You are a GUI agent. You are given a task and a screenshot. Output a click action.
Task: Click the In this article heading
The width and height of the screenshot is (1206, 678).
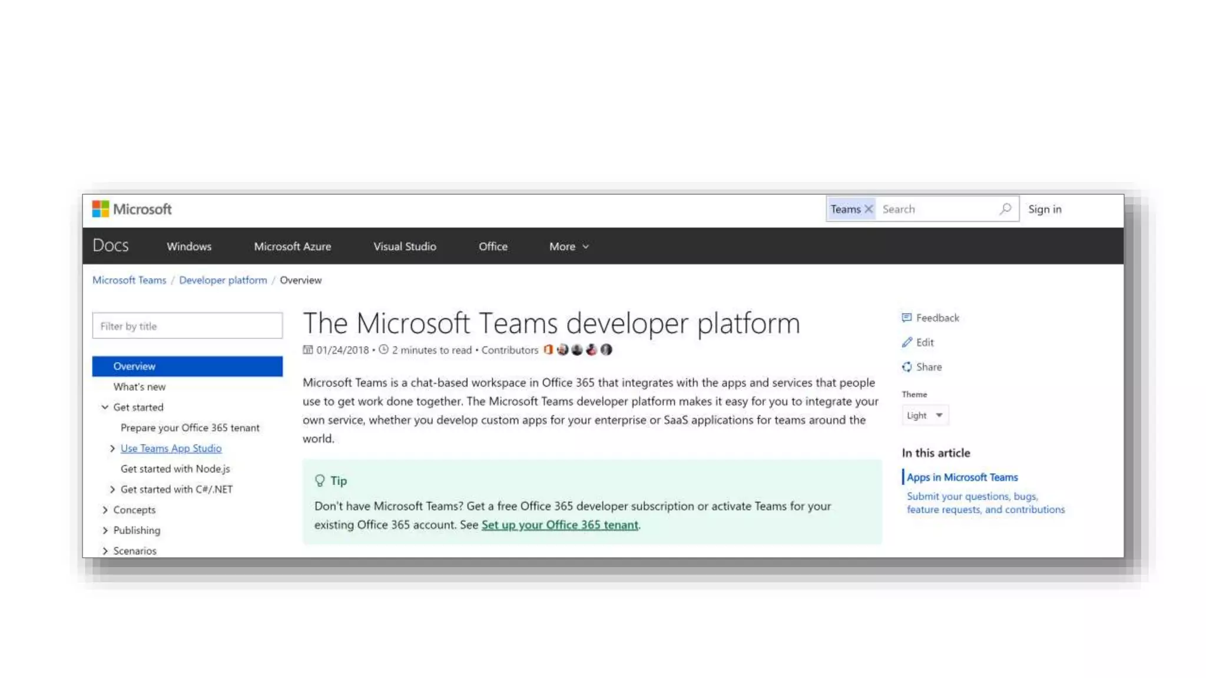936,453
